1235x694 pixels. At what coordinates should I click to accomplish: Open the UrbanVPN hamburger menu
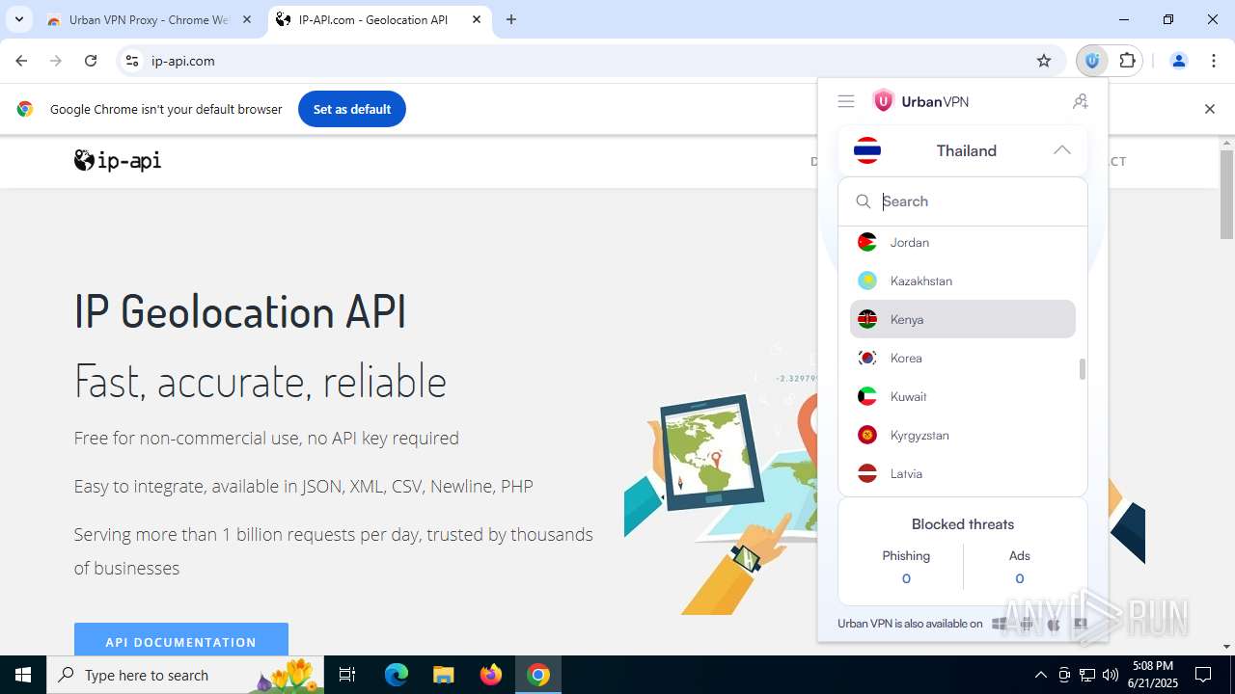pos(846,101)
